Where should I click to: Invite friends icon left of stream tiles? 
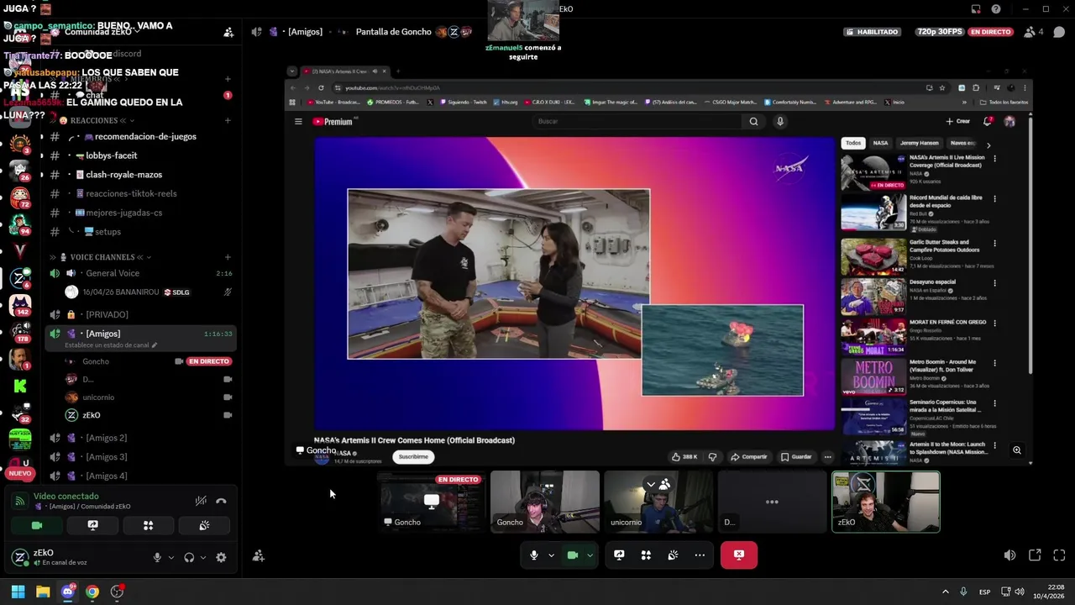[259, 555]
